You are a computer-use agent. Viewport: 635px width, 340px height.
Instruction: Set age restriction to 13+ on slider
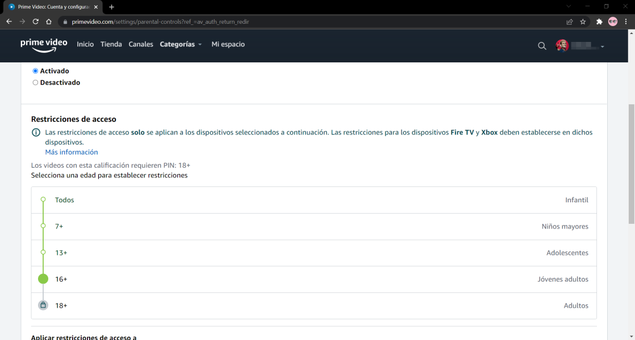pyautogui.click(x=43, y=252)
